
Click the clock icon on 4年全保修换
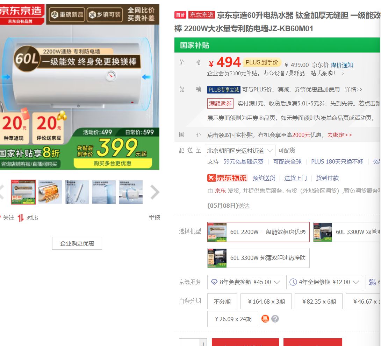(x=293, y=282)
